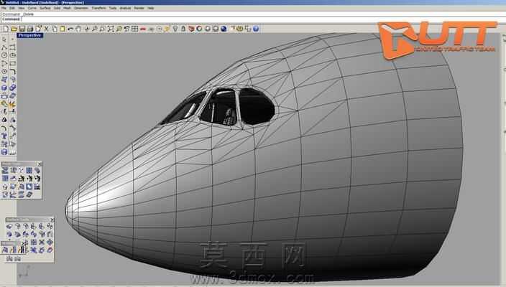Click the Lock objects padlock icon
The height and width of the screenshot is (287, 506).
click(x=183, y=29)
